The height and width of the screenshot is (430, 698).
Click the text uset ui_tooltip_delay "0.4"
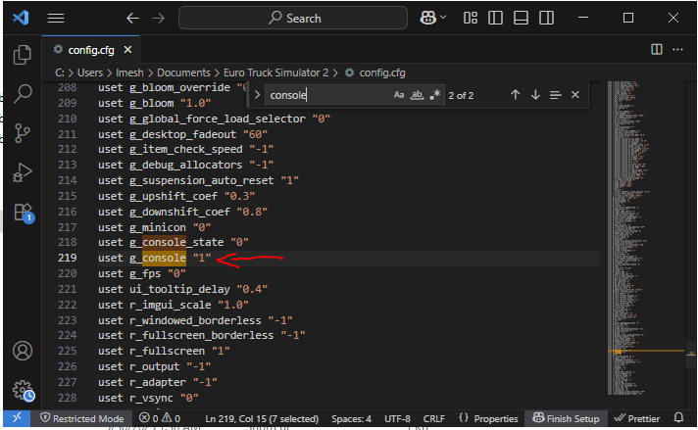pos(183,289)
